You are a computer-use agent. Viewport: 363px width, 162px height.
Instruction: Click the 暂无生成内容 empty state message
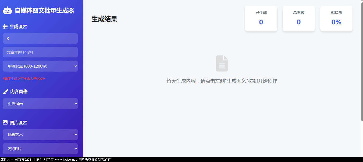coord(222,81)
